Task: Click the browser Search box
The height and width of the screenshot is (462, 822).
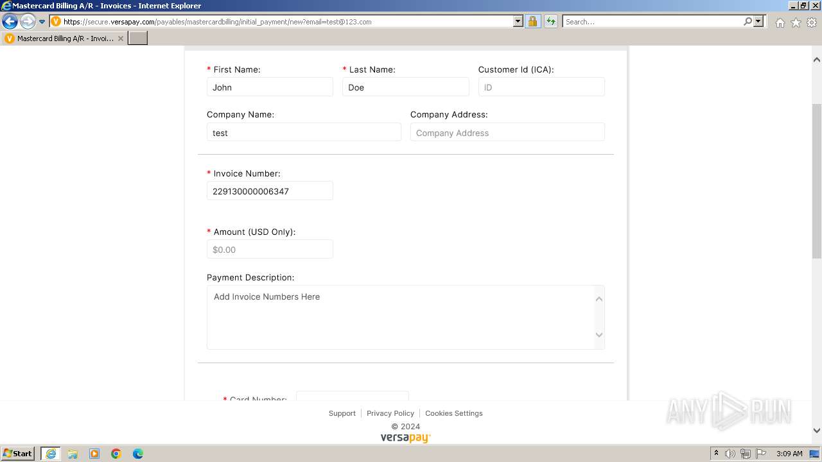Action: (x=652, y=22)
